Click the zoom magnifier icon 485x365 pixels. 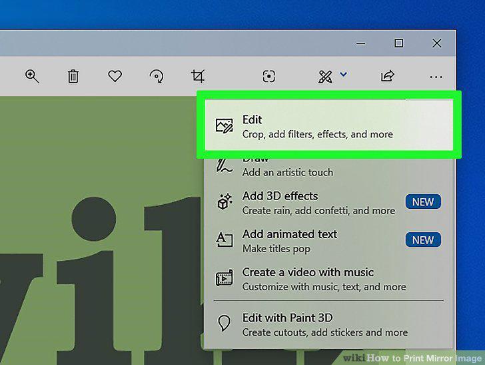[x=32, y=77]
